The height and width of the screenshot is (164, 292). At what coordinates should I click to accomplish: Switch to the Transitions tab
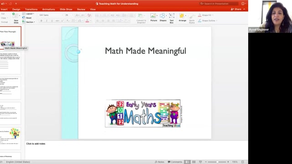coord(31,9)
